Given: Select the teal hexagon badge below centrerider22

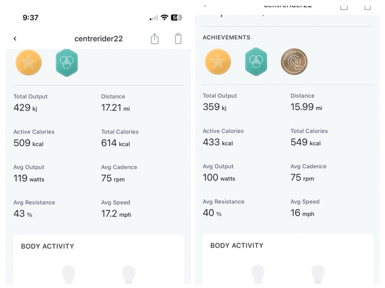Looking at the screenshot, I should click(x=67, y=62).
